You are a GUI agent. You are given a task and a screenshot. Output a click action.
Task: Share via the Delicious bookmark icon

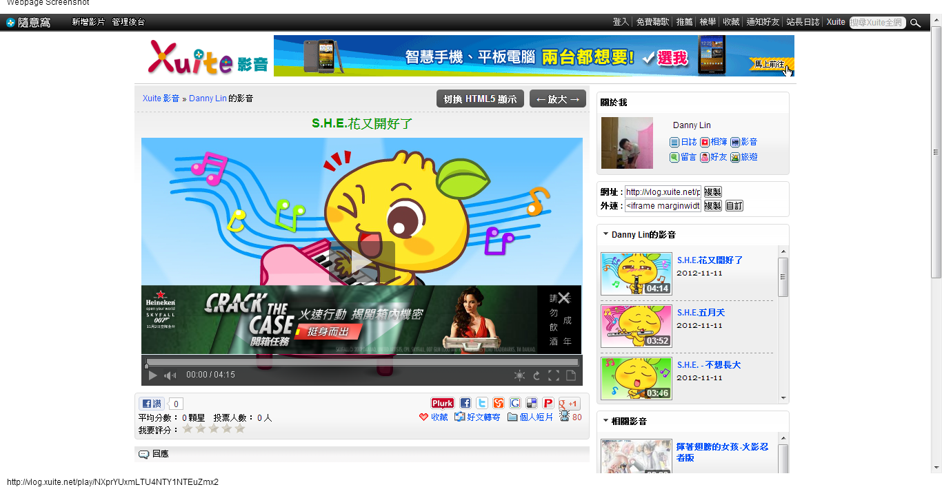tap(532, 403)
